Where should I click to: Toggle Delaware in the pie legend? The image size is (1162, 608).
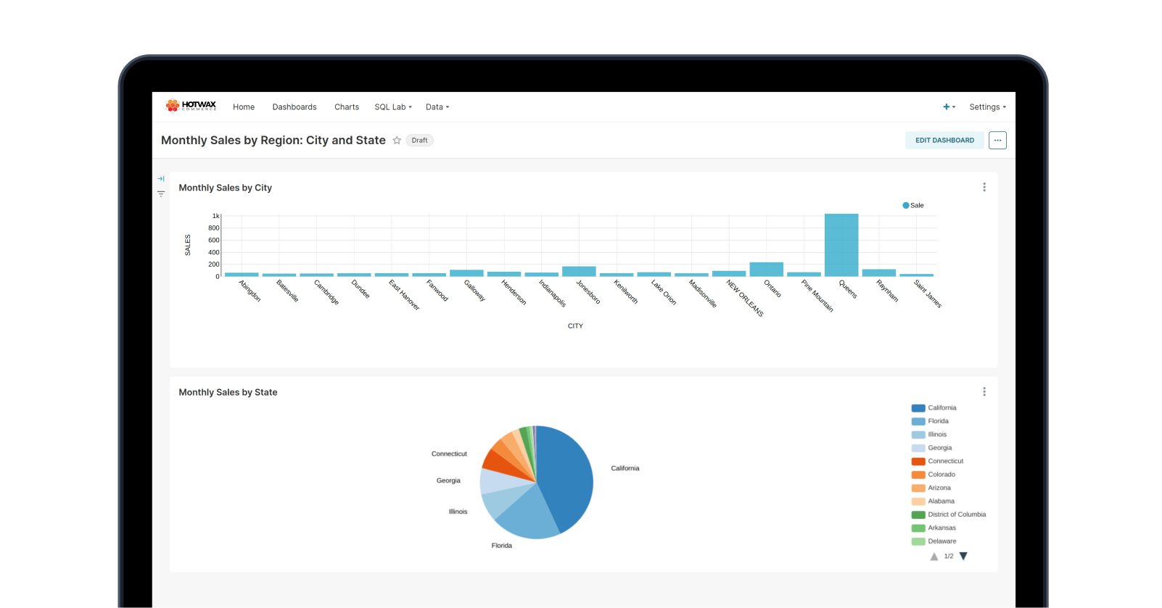click(934, 541)
